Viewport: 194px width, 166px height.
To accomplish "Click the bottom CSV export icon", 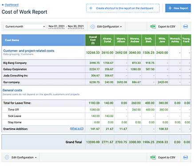I will [x=153, y=157].
